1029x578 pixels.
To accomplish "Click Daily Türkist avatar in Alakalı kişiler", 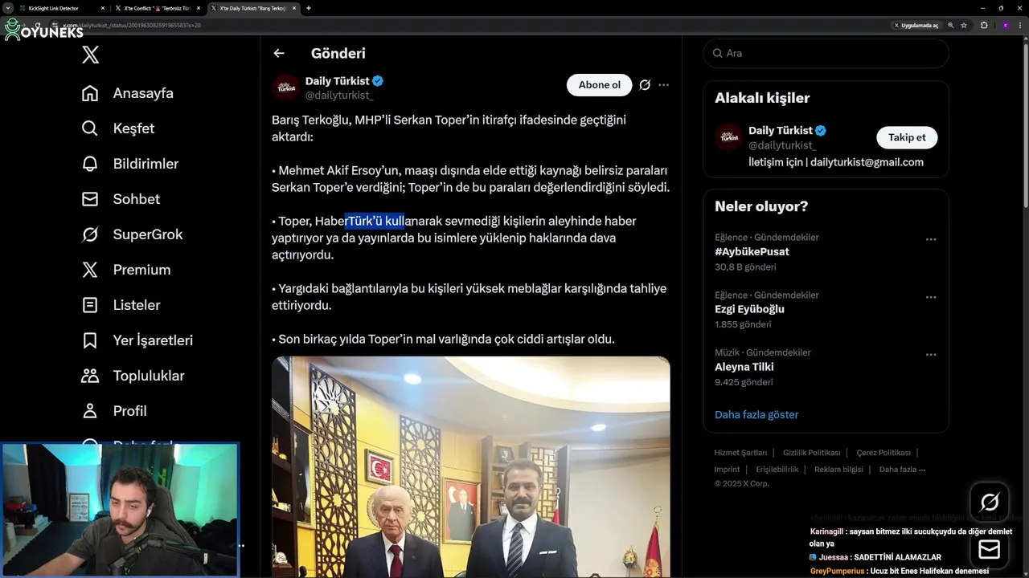I will [728, 136].
